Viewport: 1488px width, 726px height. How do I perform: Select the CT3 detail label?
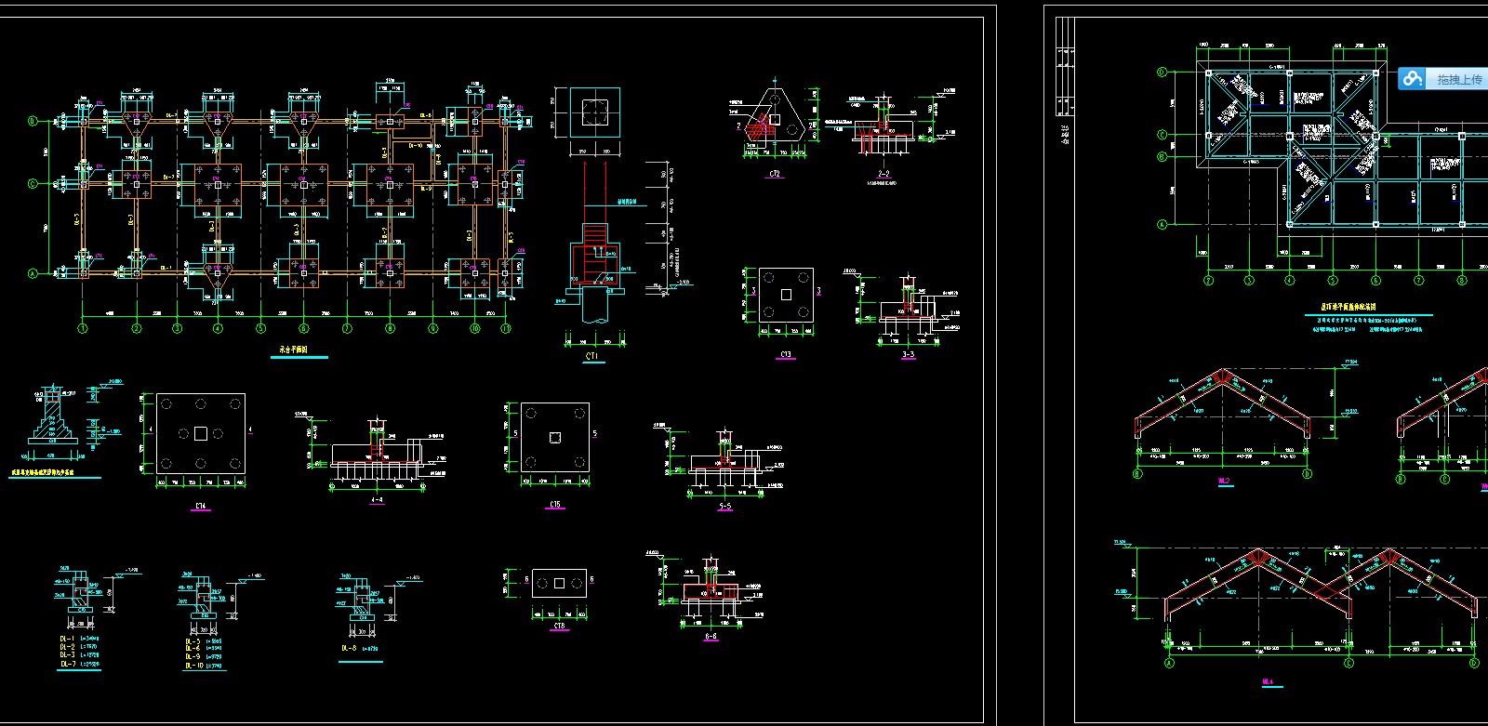786,354
